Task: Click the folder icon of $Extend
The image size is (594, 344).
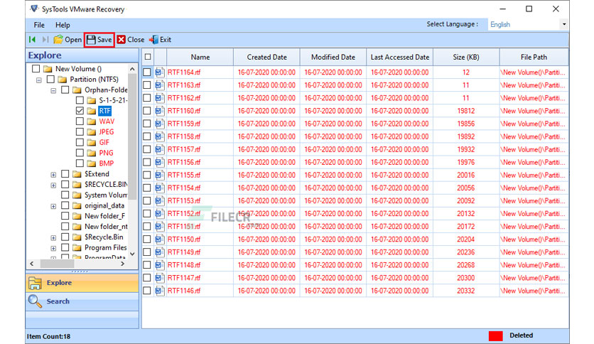Action: (x=77, y=174)
